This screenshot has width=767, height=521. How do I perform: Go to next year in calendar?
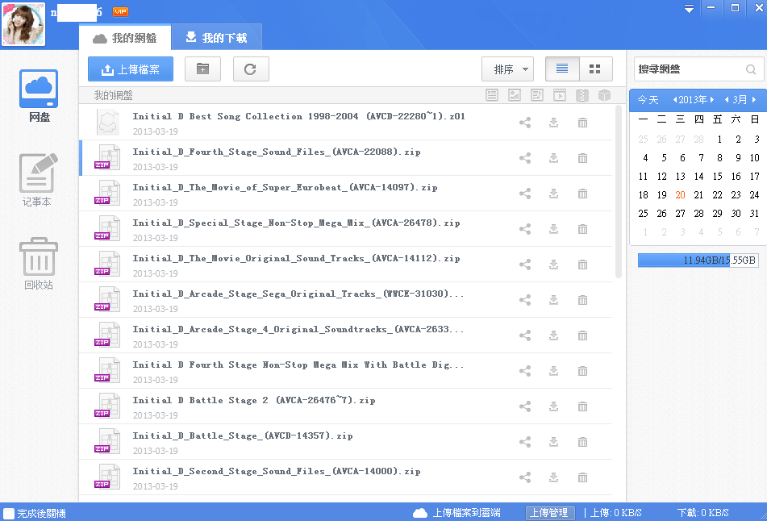[712, 99]
